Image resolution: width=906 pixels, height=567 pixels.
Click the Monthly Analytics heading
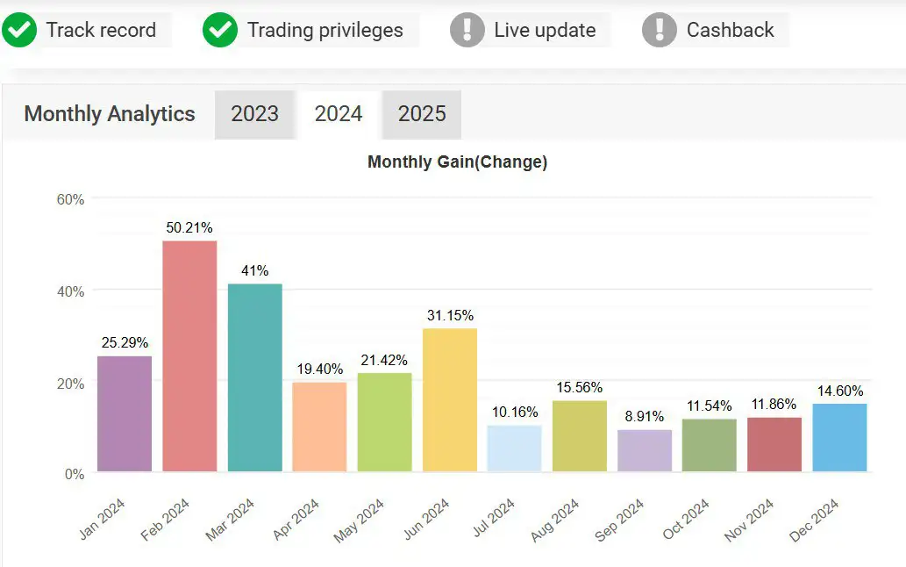(110, 114)
